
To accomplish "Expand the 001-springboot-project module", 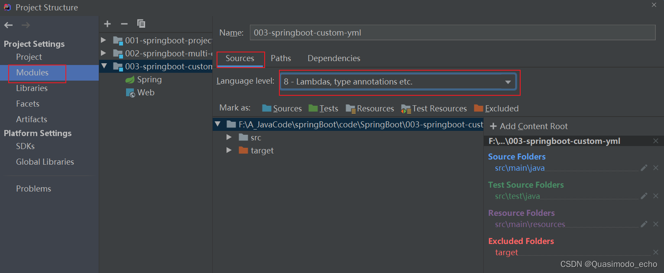I will 104,40.
